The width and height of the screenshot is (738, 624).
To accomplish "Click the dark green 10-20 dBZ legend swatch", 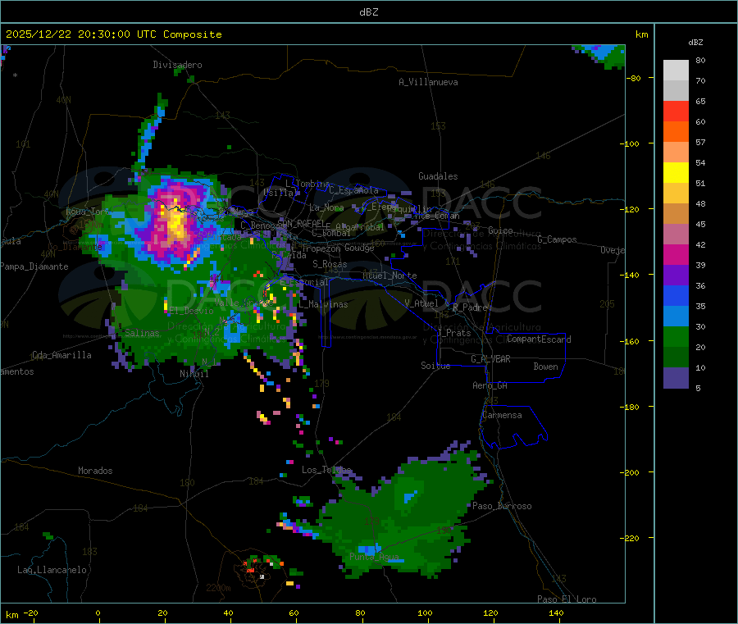I will coord(676,358).
